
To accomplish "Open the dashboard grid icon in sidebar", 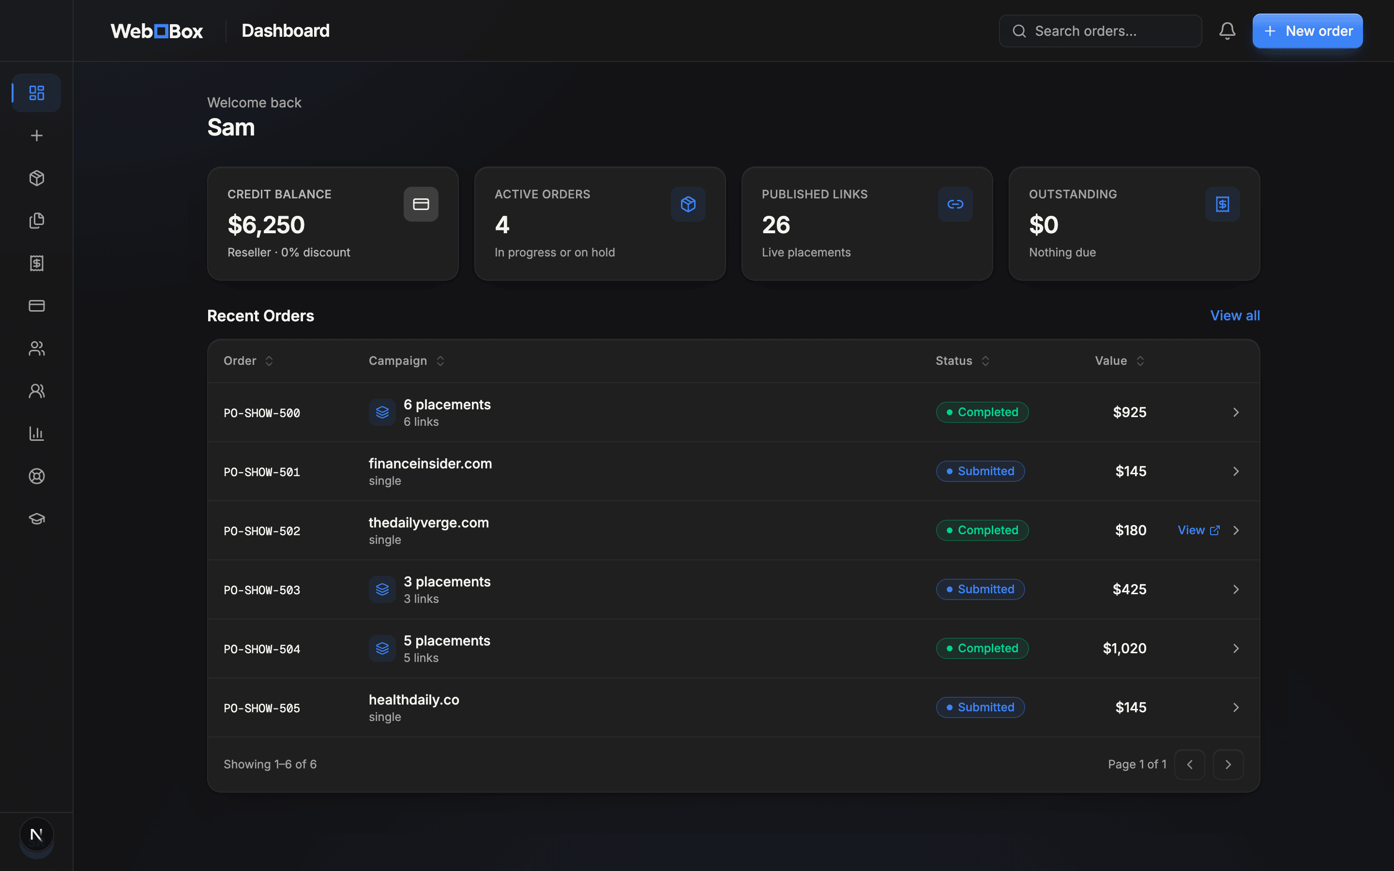I will point(36,93).
